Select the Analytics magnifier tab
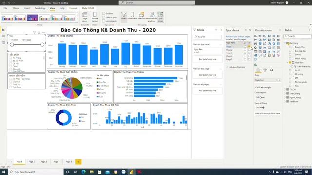Image resolution: width=312 pixels, height=175 pixels. pyautogui.click(x=272, y=70)
